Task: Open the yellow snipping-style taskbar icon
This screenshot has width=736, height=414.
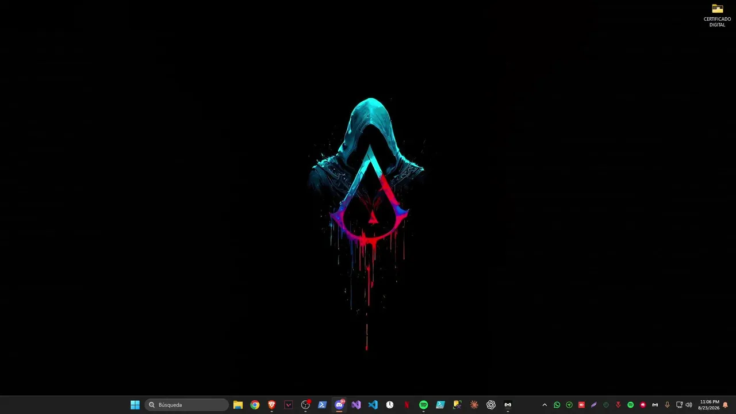Action: pos(457,405)
